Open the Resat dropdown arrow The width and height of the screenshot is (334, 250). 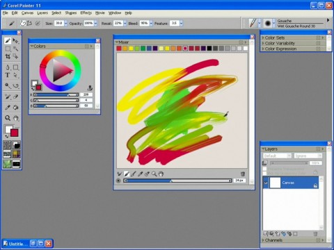125,23
